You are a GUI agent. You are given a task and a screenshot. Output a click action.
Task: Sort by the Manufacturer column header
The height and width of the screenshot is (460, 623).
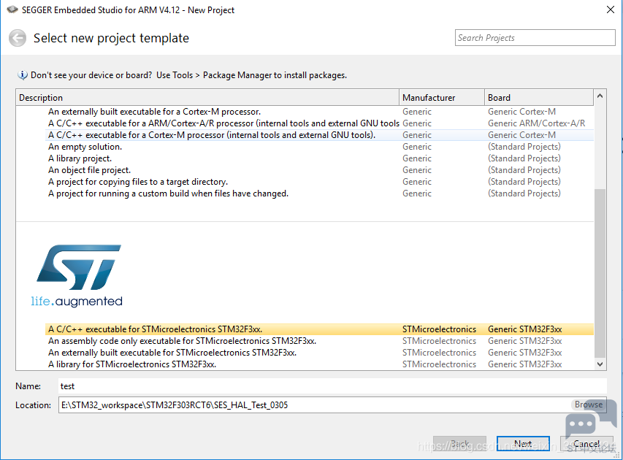[x=442, y=98]
